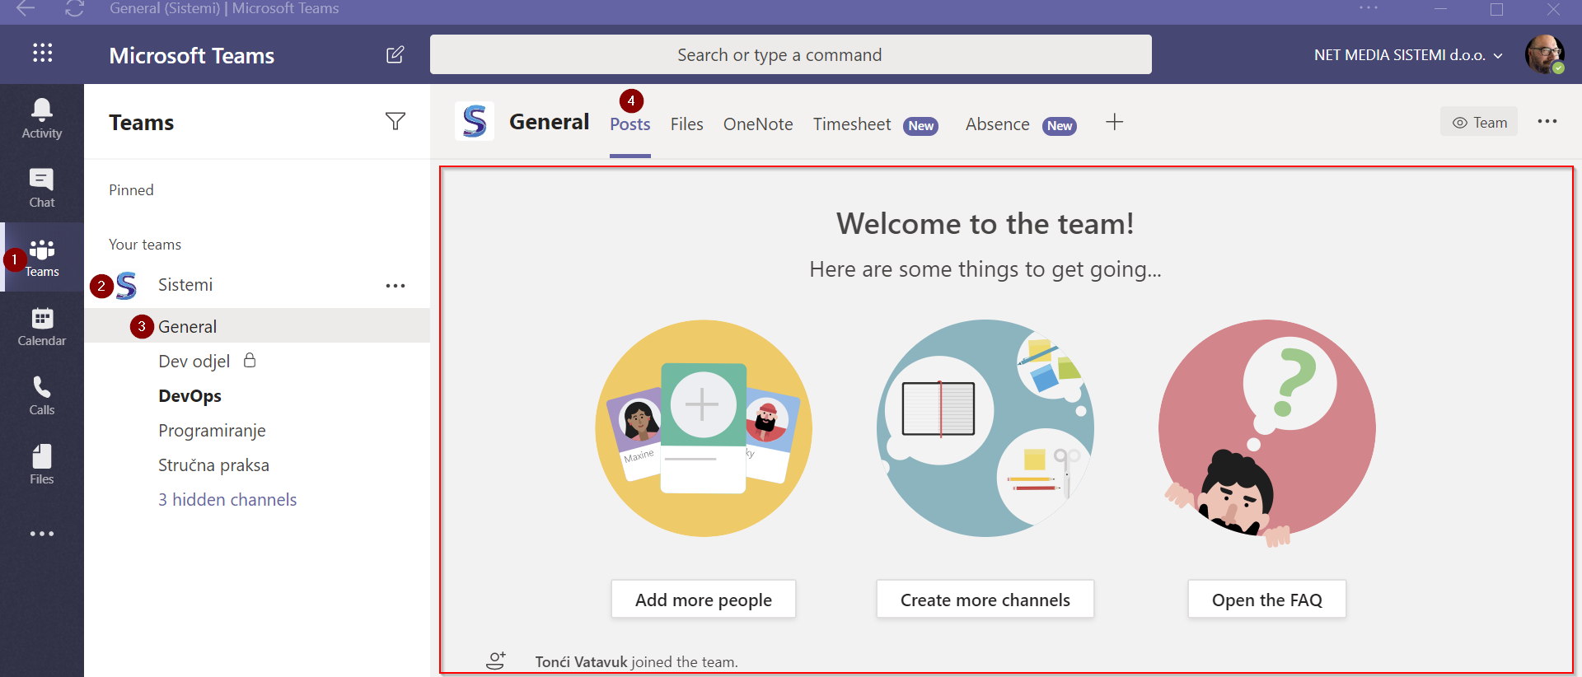Show more apps ellipsis in sidebar
The height and width of the screenshot is (677, 1582).
42,534
